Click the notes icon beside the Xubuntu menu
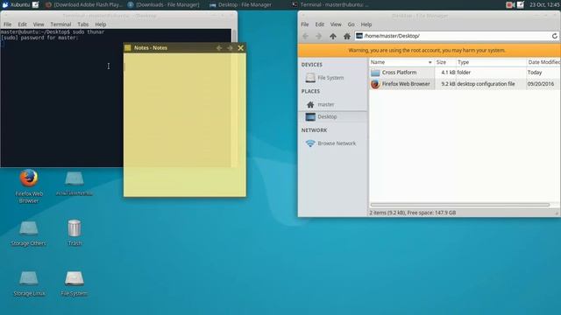561x315 pixels. coord(36,4)
